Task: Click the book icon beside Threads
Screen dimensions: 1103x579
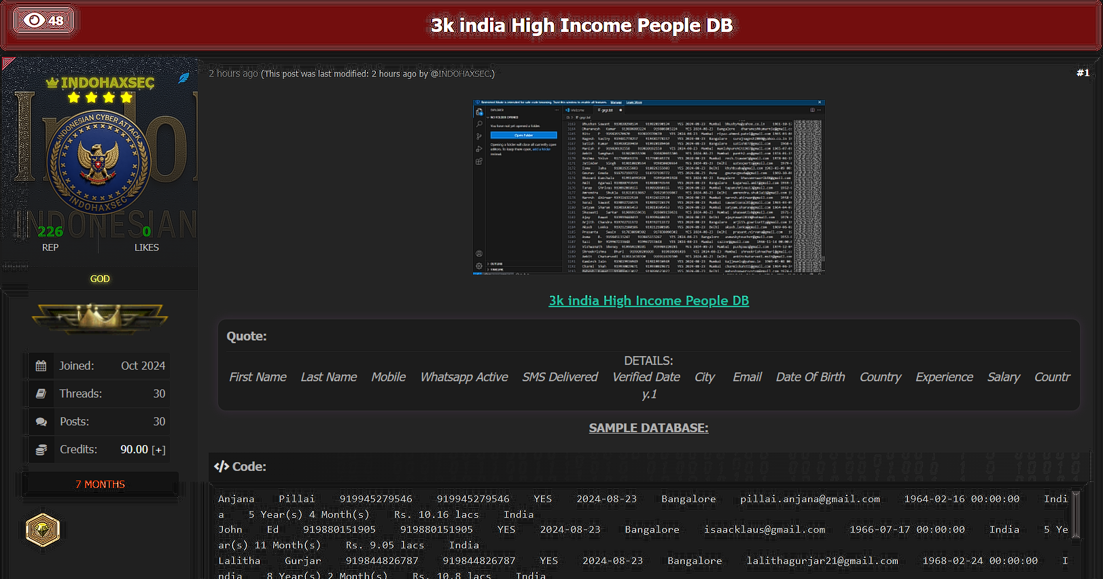Action: click(x=41, y=393)
